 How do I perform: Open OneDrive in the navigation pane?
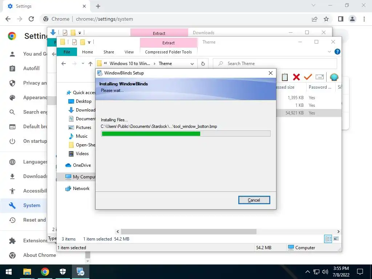pyautogui.click(x=78, y=165)
